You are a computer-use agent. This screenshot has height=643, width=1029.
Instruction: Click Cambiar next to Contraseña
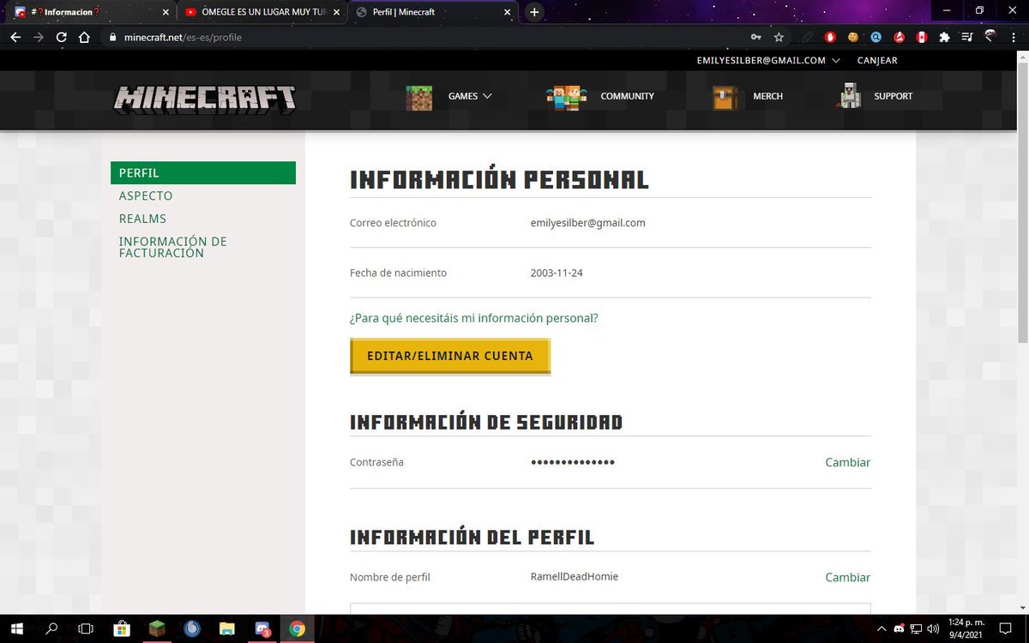coord(847,462)
